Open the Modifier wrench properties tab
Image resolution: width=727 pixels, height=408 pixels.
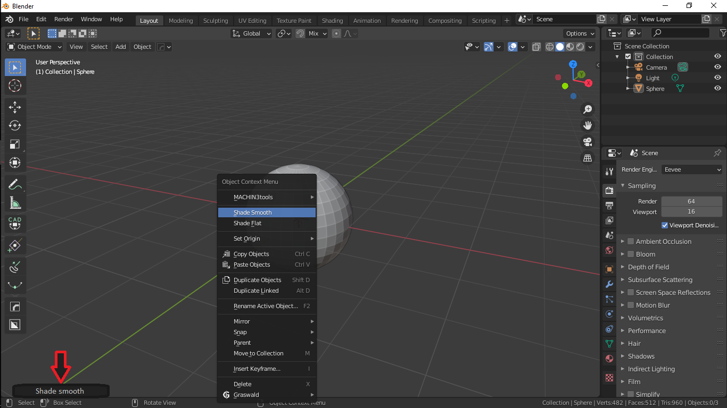(609, 284)
